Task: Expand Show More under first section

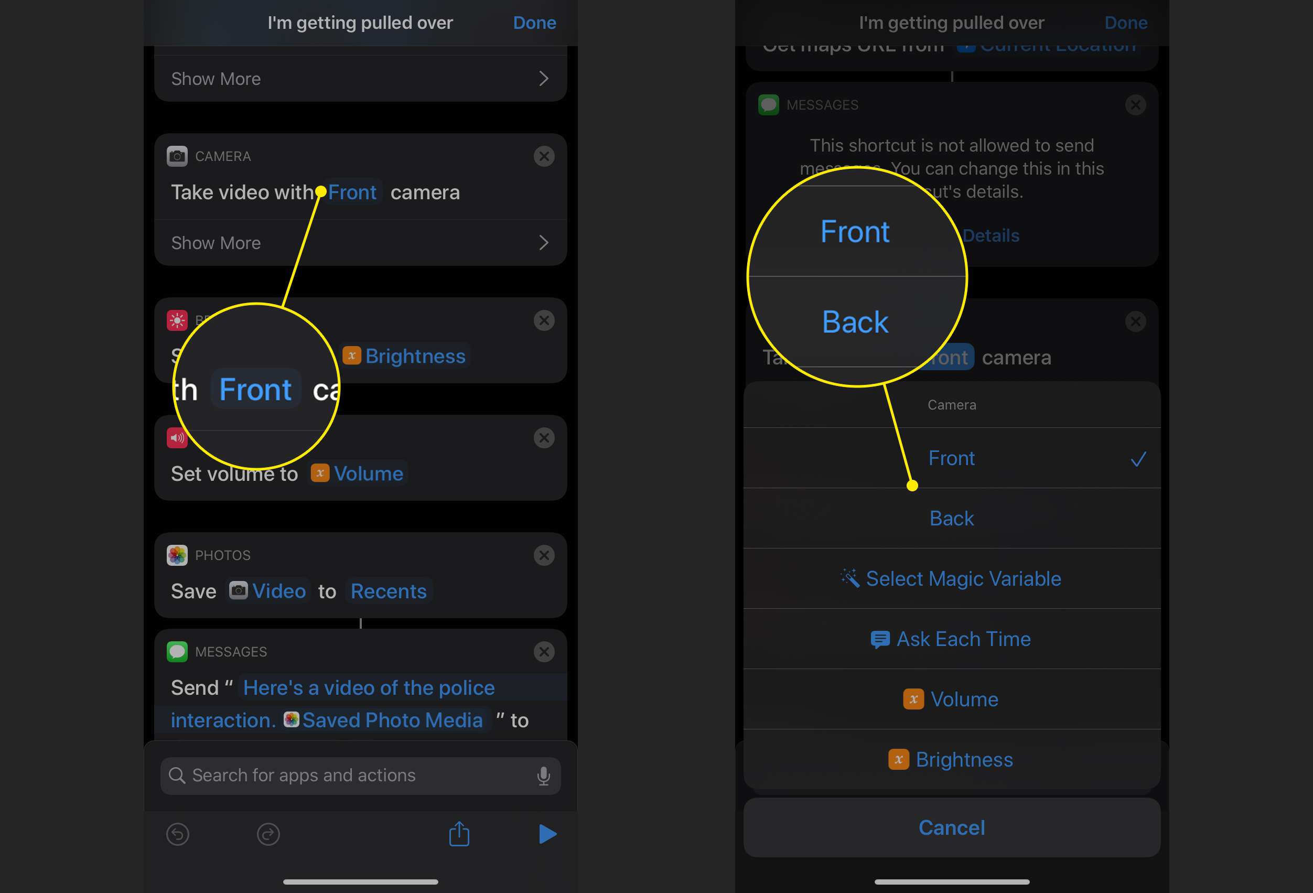Action: 361,78
